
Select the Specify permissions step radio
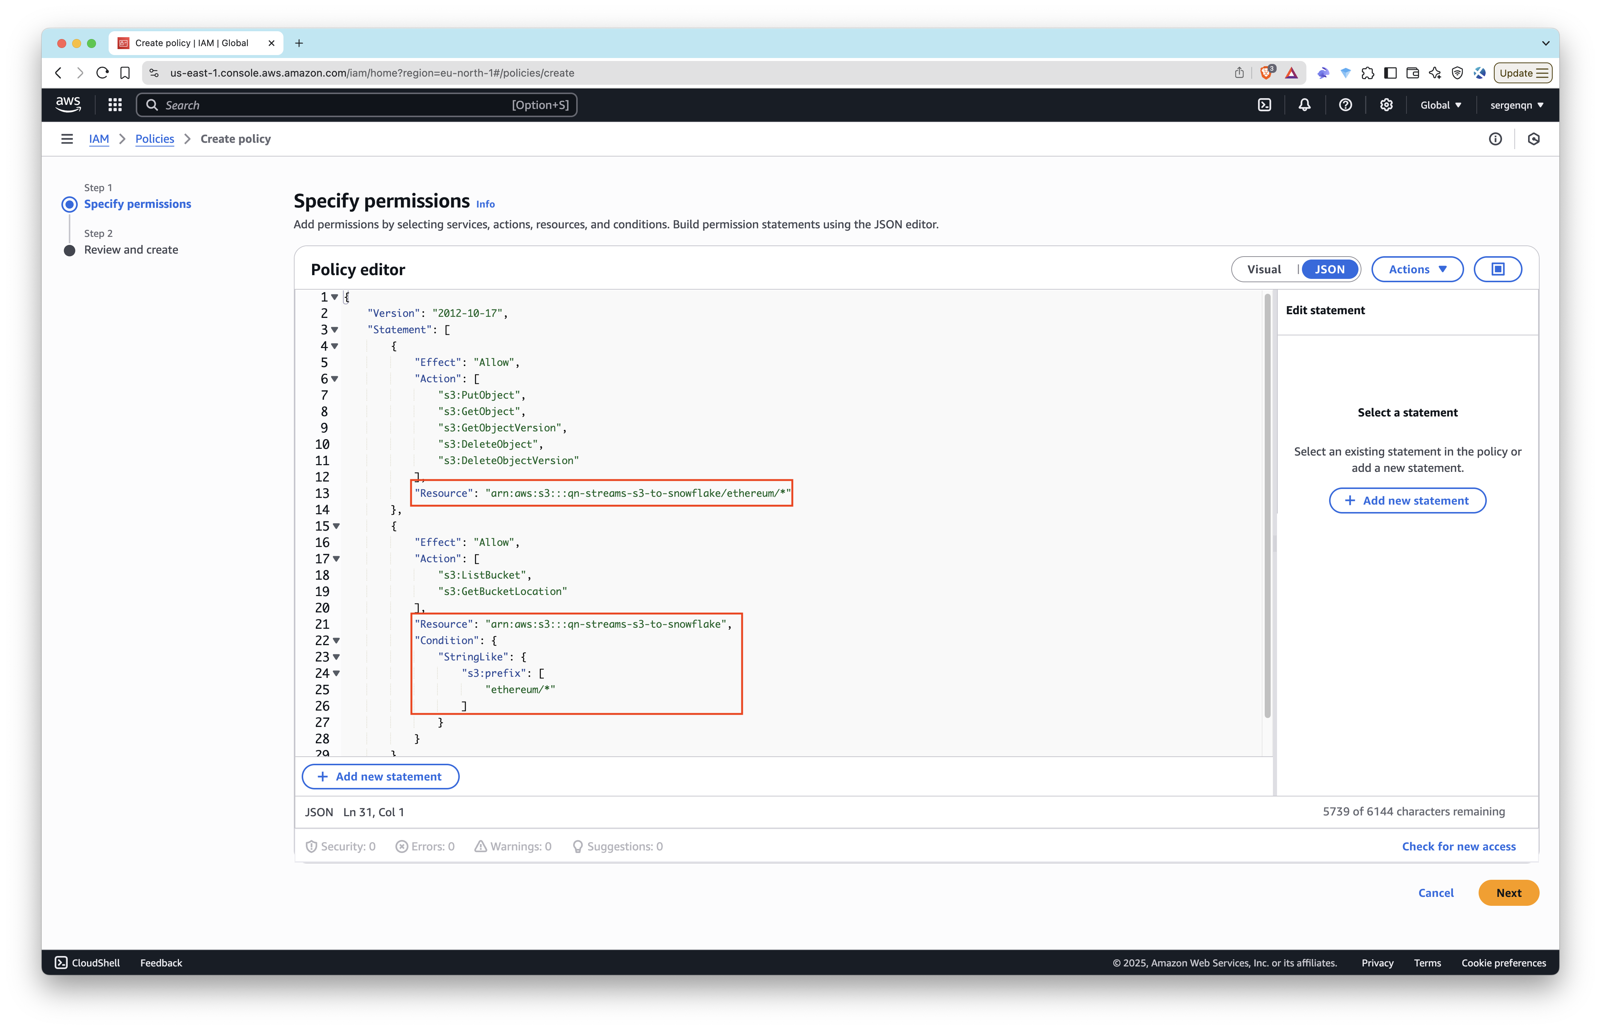coord(70,204)
